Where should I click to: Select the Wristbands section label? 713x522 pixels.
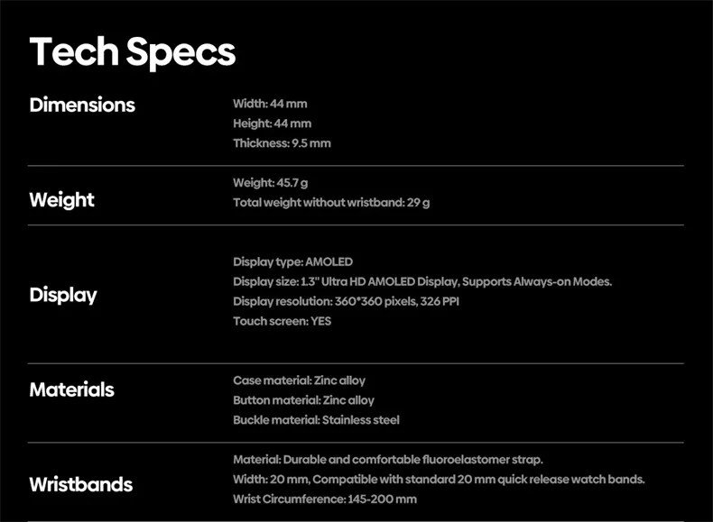[x=81, y=484]
